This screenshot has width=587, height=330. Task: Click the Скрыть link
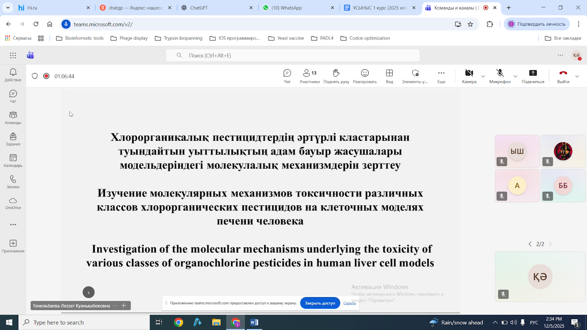click(349, 303)
